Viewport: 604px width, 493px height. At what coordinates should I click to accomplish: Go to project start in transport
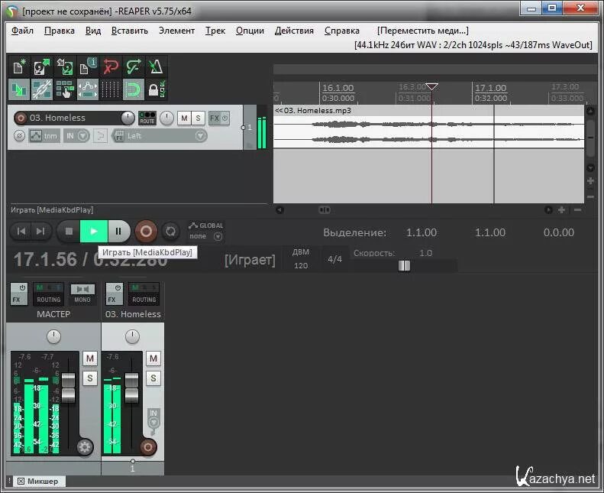coord(21,232)
